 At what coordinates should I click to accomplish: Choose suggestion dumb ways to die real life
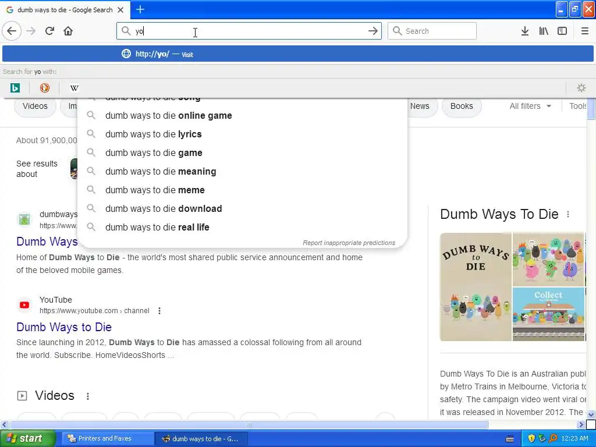point(242,228)
